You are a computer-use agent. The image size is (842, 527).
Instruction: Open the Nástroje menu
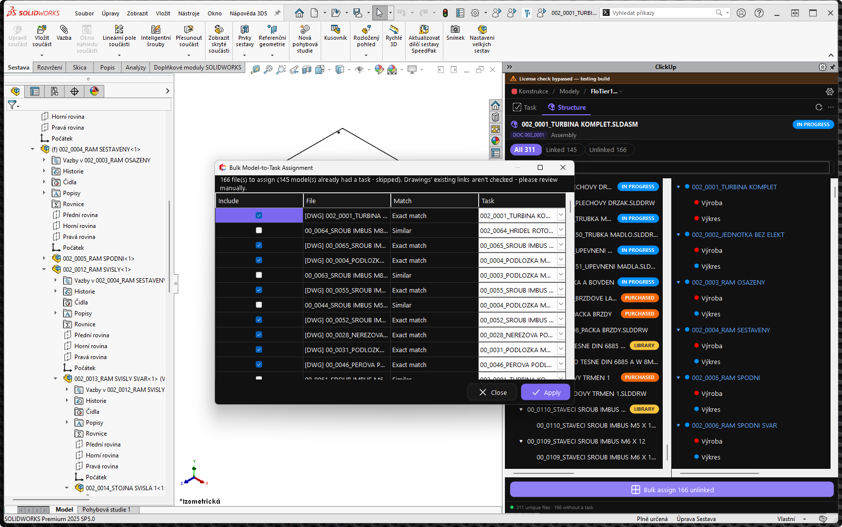click(189, 13)
